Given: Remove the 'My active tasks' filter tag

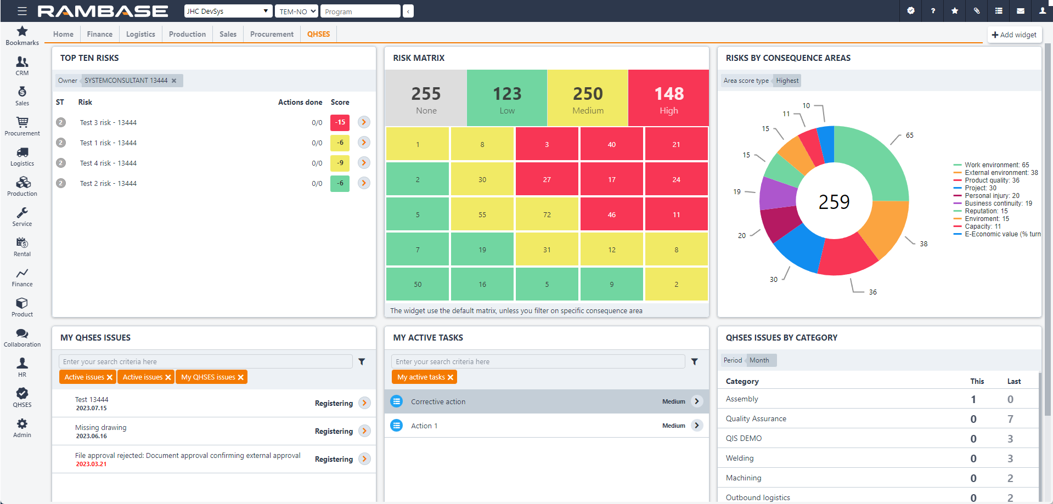Looking at the screenshot, I should point(451,377).
